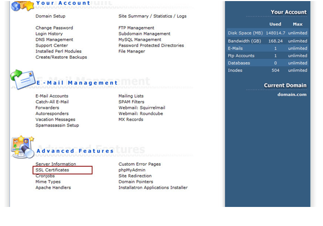Open MySQL Management
The height and width of the screenshot is (226, 323).
(140, 40)
